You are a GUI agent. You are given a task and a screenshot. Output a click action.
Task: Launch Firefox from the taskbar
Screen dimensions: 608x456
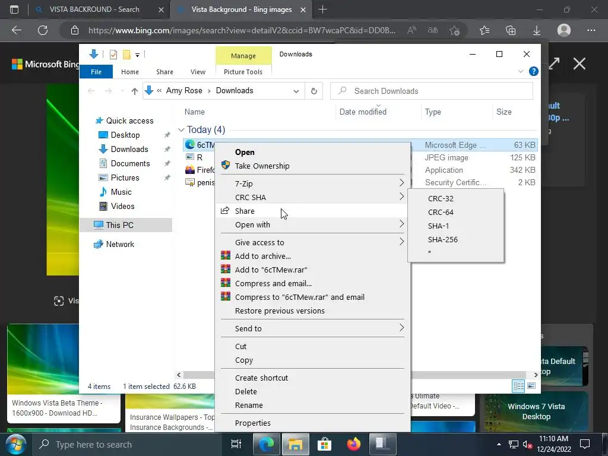pos(353,444)
